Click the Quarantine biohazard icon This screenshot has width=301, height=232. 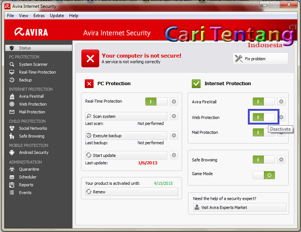(12, 169)
